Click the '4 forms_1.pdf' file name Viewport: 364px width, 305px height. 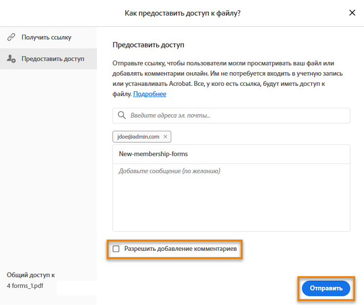tap(24, 285)
